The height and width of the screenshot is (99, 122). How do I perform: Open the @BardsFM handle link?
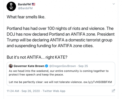[25, 8]
